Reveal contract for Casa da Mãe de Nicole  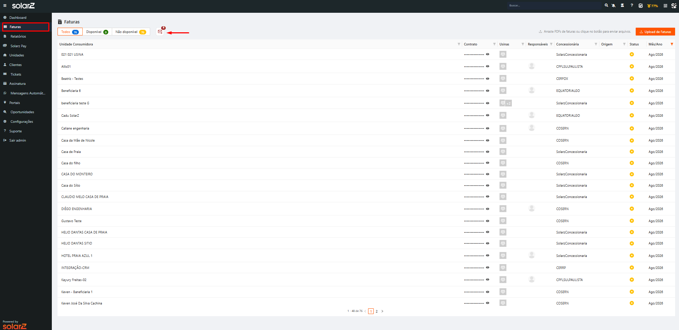pyautogui.click(x=488, y=140)
